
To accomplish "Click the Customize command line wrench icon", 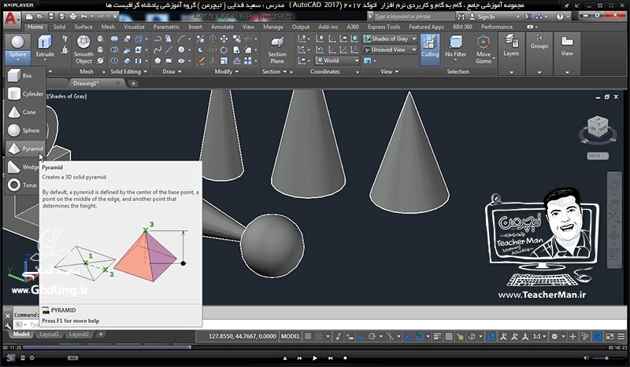I will point(7,325).
